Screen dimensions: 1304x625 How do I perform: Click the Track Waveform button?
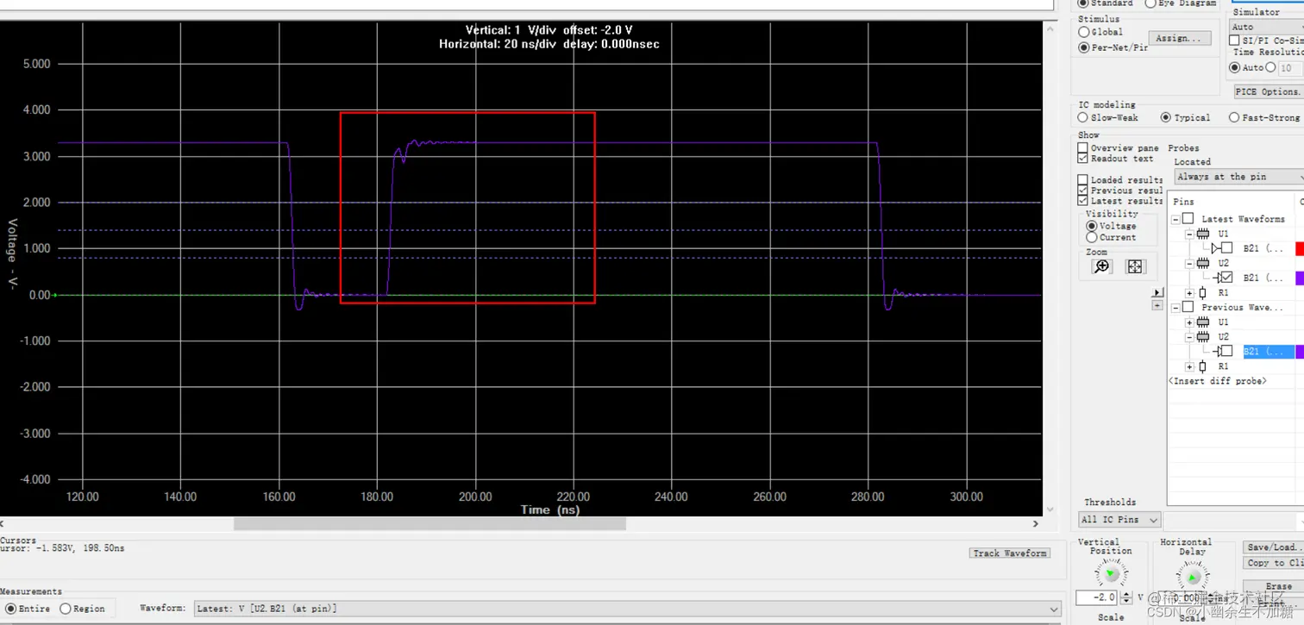click(x=1010, y=553)
